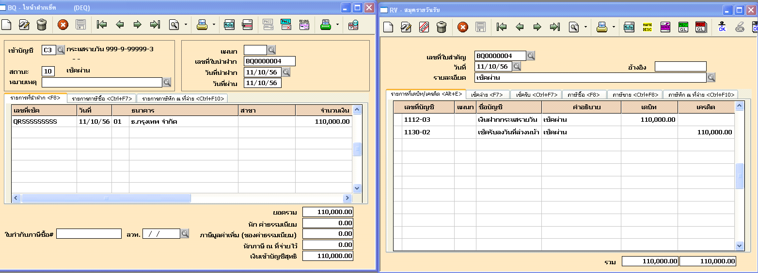The width and height of the screenshot is (758, 273).
Task: Click the หมายเหตุ remark input field
Action: [102, 83]
